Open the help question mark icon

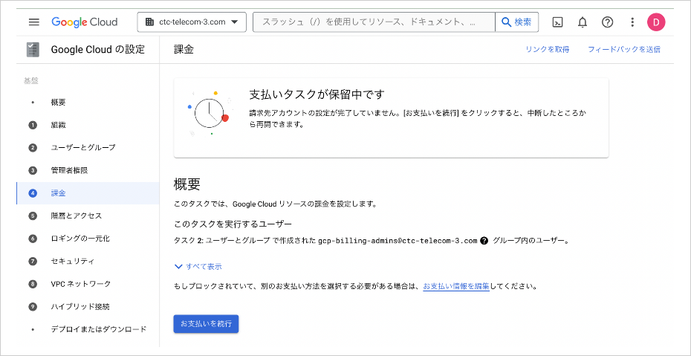click(607, 22)
